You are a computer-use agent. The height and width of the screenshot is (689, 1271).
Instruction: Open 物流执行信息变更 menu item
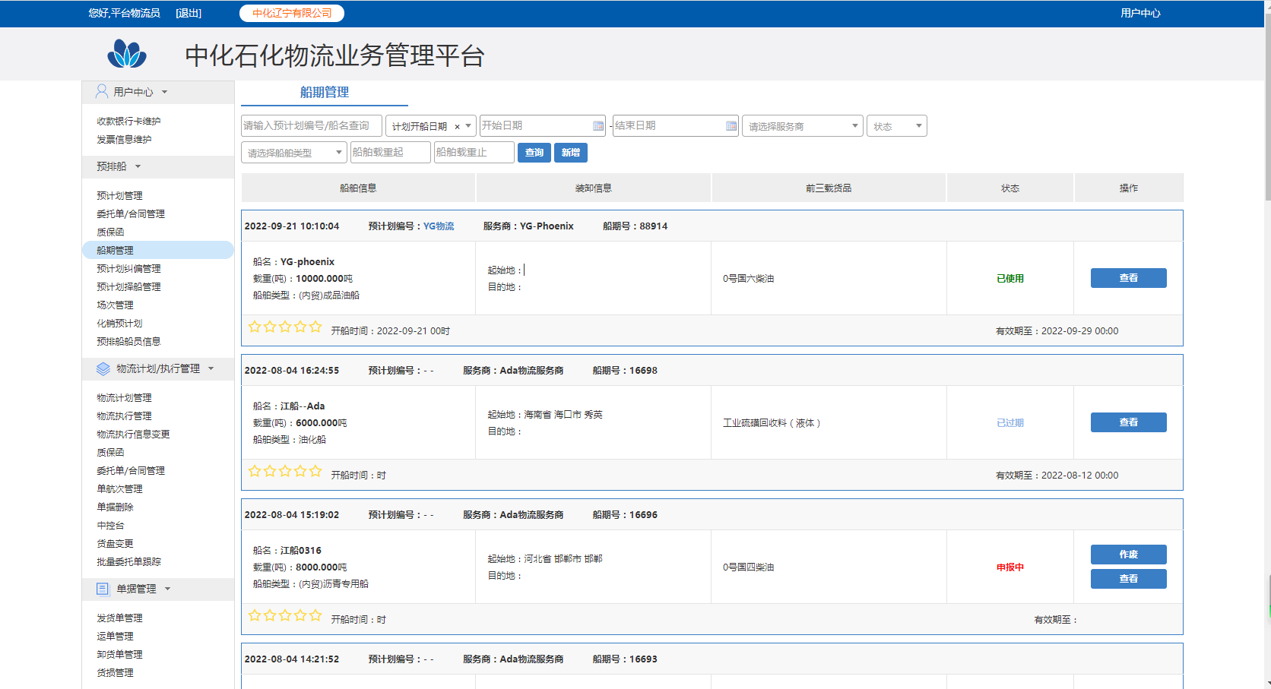coord(133,434)
